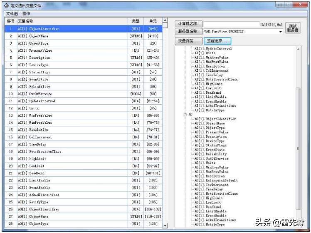Select table row AI[1].Description
Image resolution: width=311 pixels, height=233 pixels.
(x=83, y=58)
